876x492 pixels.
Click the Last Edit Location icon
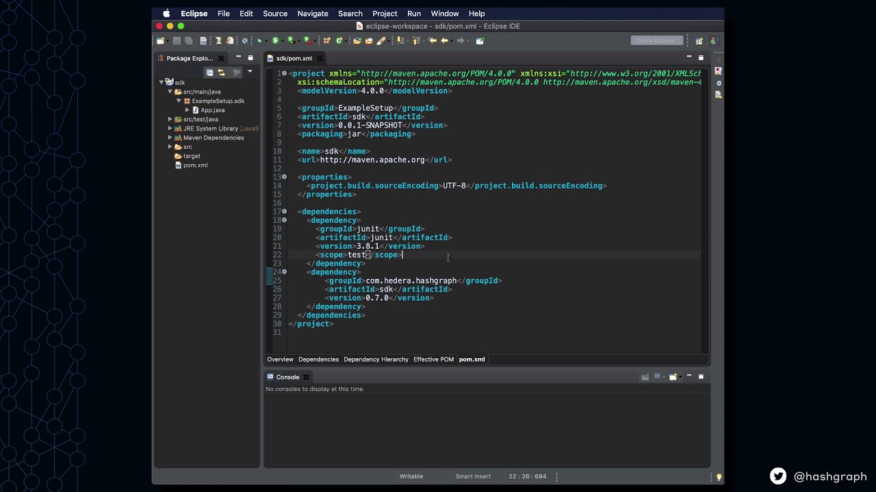pos(432,40)
